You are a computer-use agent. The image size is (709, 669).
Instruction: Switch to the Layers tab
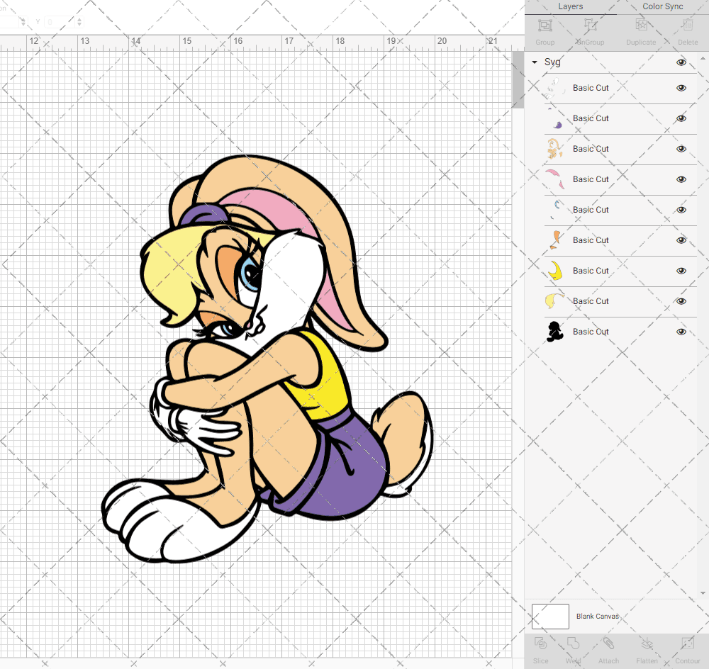point(571,7)
